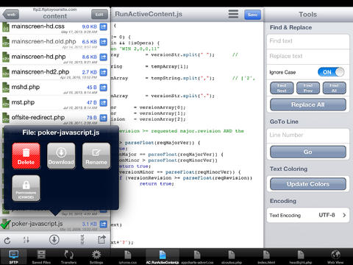The image size is (353, 265).
Task: Tap action arrow beside mainscreen-hd.css
Action: 104,26
